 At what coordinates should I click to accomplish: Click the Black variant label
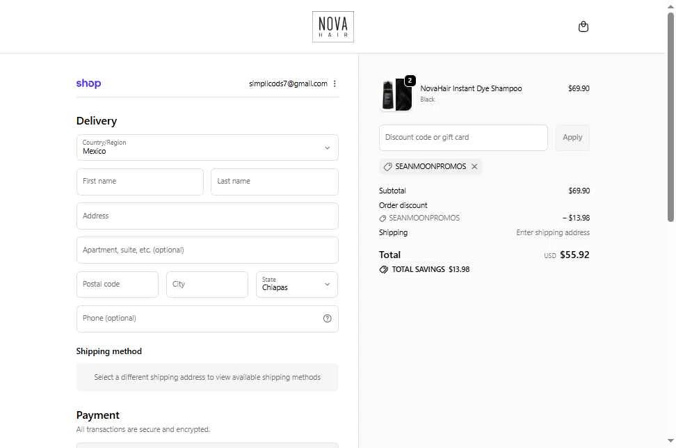pyautogui.click(x=427, y=99)
